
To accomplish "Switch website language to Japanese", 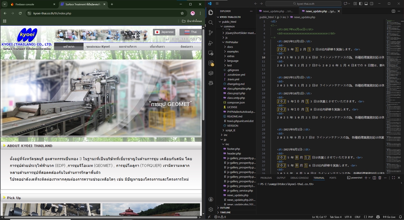I will coord(164,32).
